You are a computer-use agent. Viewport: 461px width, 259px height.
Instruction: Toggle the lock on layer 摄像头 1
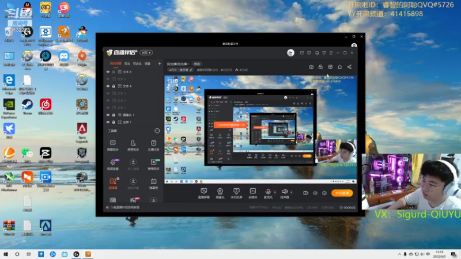[114, 115]
